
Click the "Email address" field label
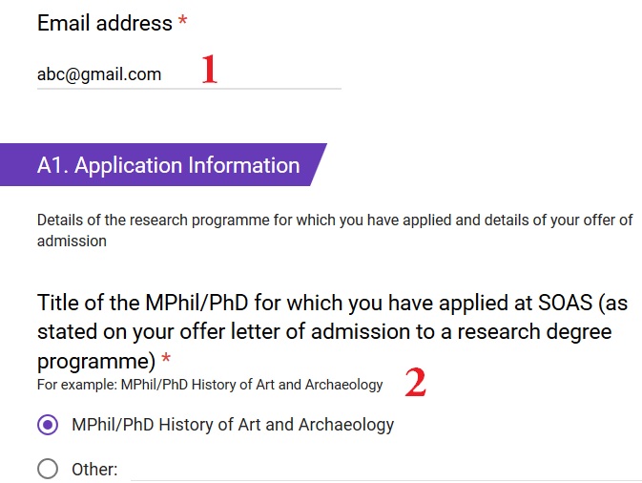pos(104,23)
